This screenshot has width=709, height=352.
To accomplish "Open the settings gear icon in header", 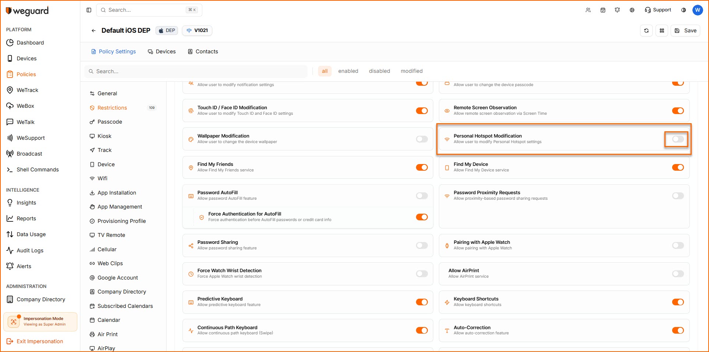I will pos(632,10).
